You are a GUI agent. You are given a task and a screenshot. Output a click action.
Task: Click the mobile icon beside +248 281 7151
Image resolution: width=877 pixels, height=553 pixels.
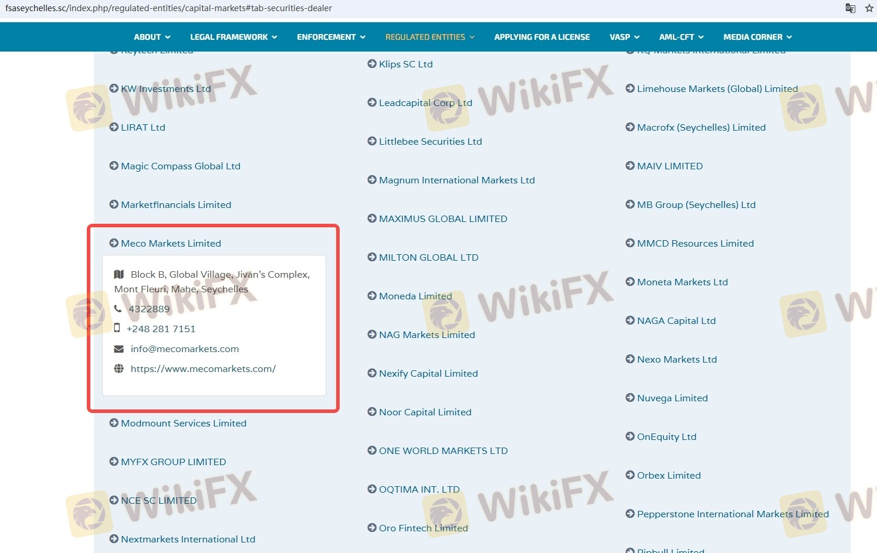pos(117,329)
